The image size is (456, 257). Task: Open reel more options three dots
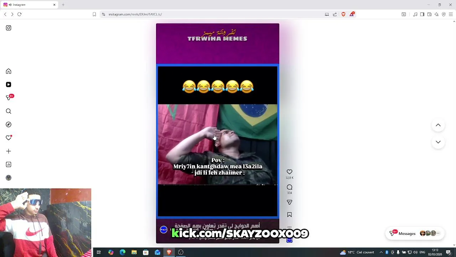[x=290, y=227]
